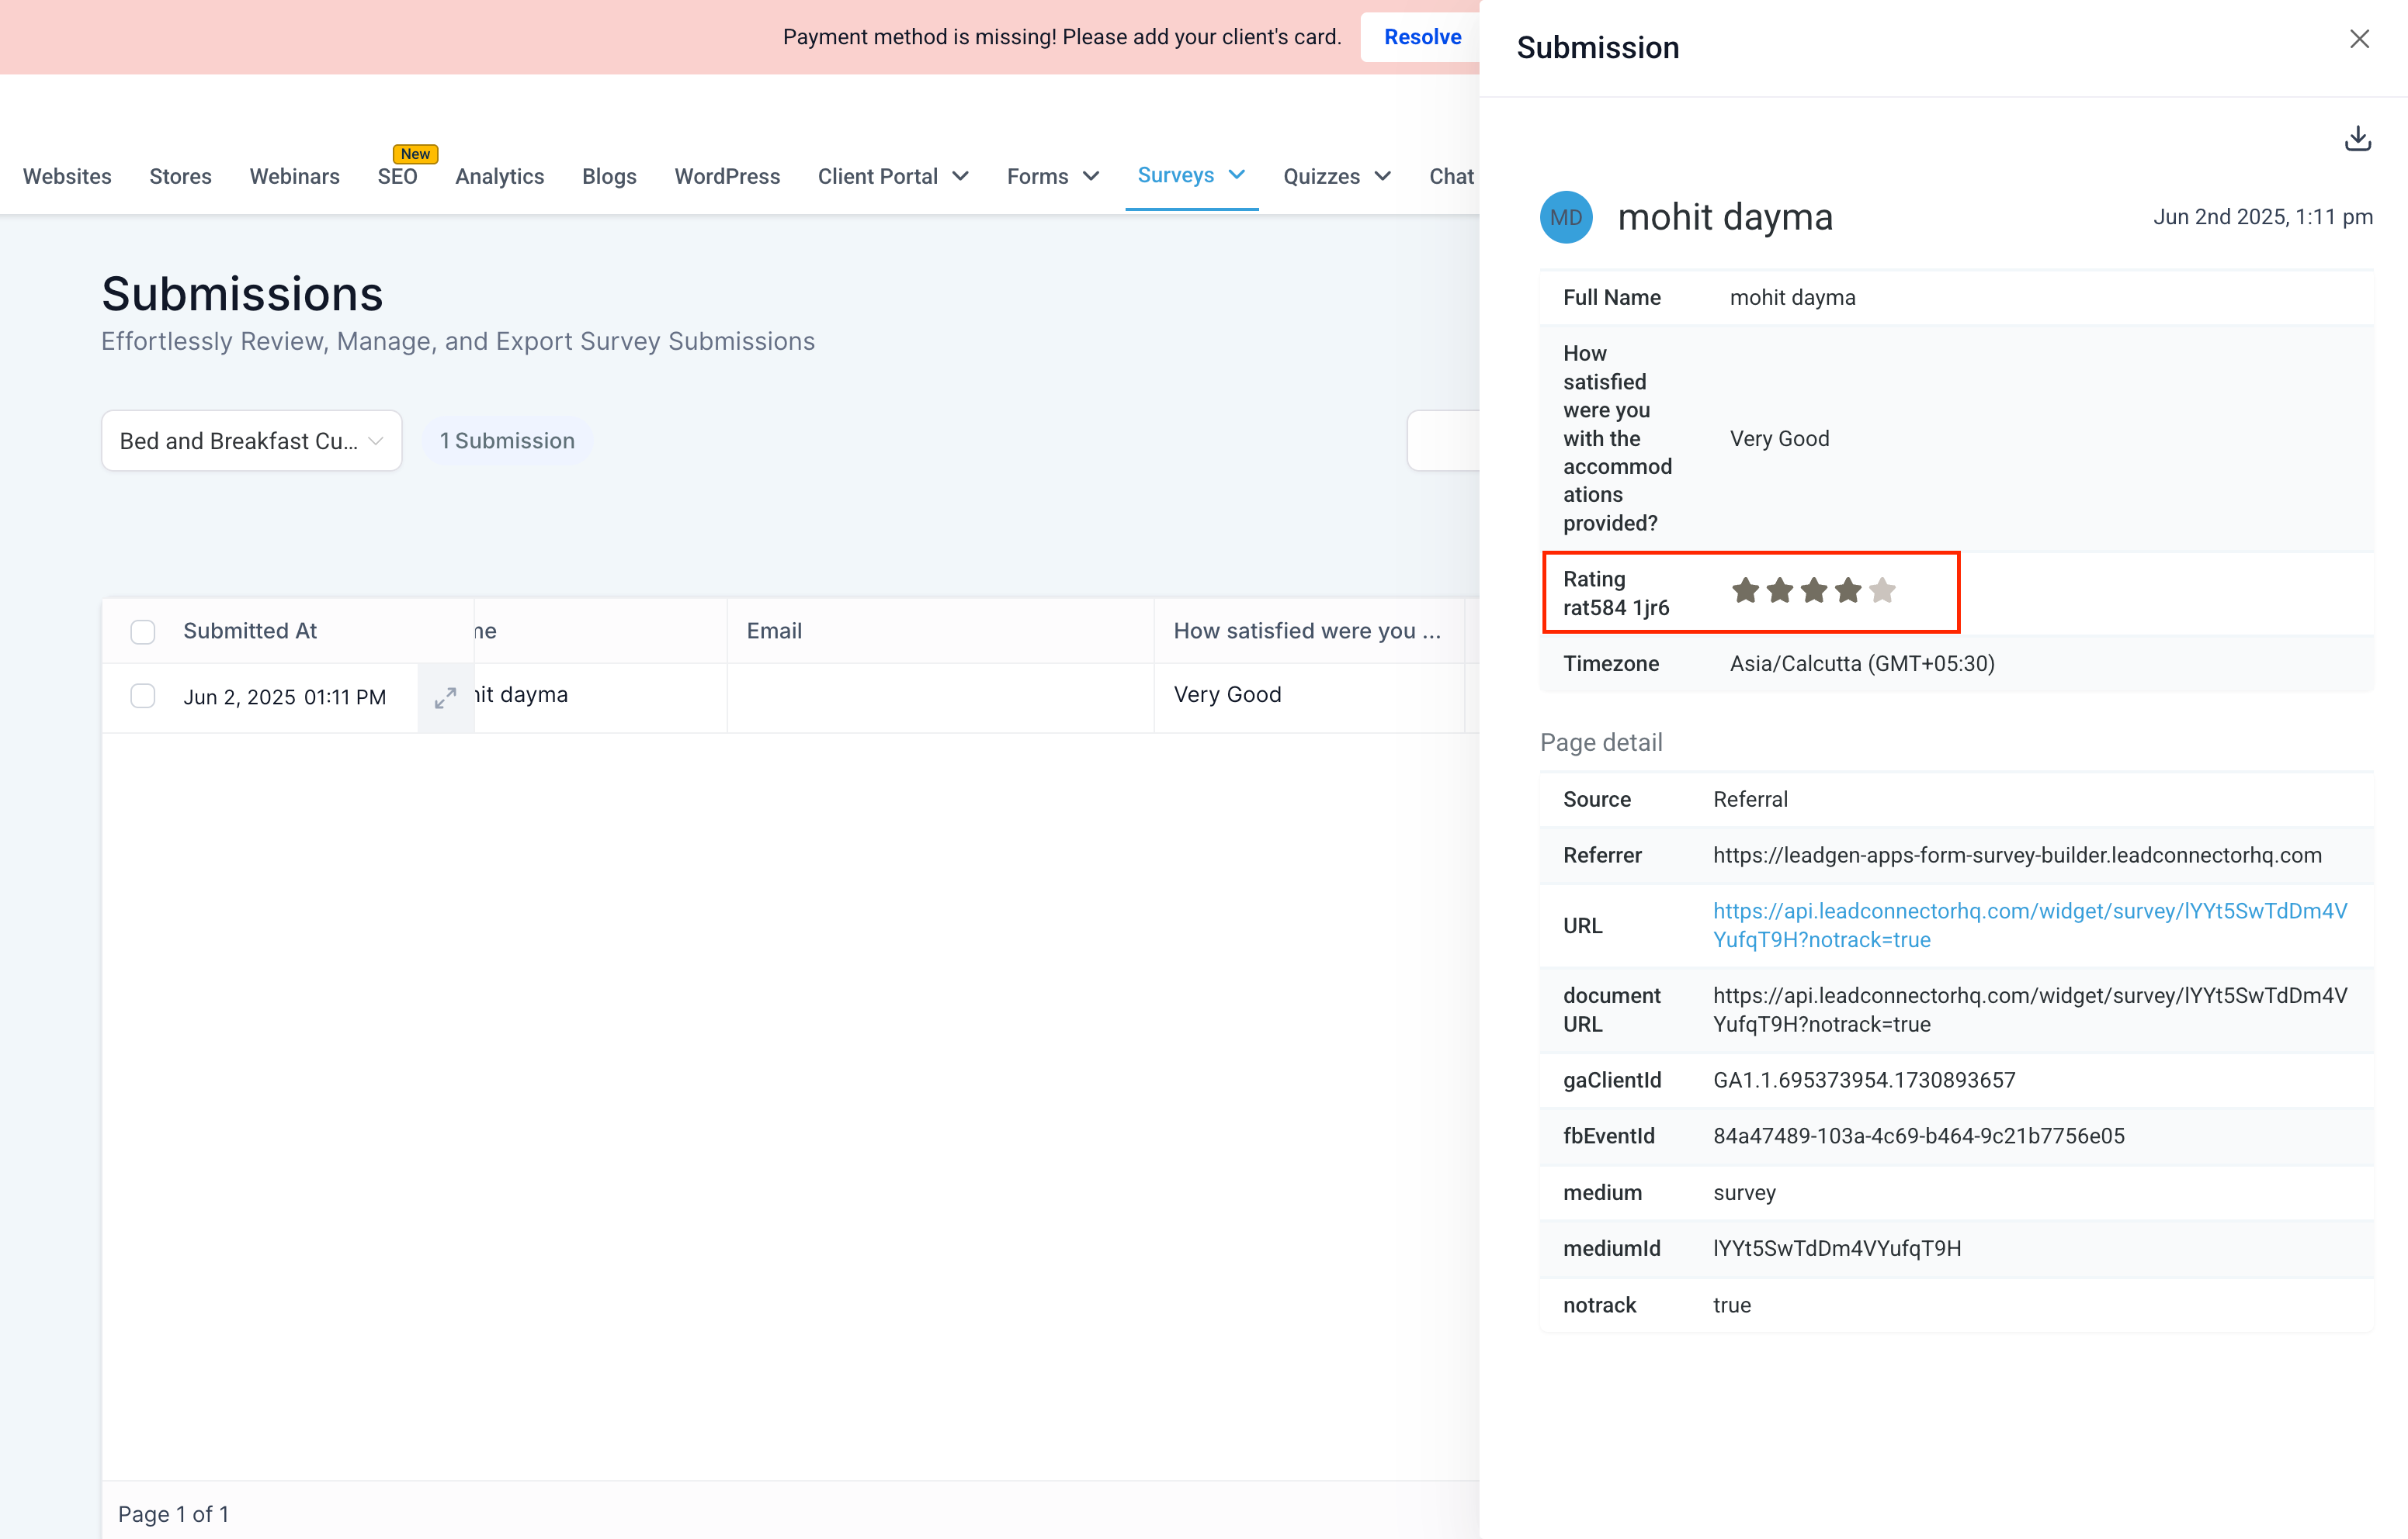Click the first rating star
This screenshot has height=1539, width=2408.
click(1745, 590)
